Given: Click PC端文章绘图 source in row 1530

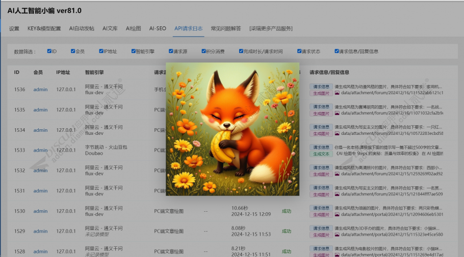Looking at the screenshot, I should coord(169,211).
